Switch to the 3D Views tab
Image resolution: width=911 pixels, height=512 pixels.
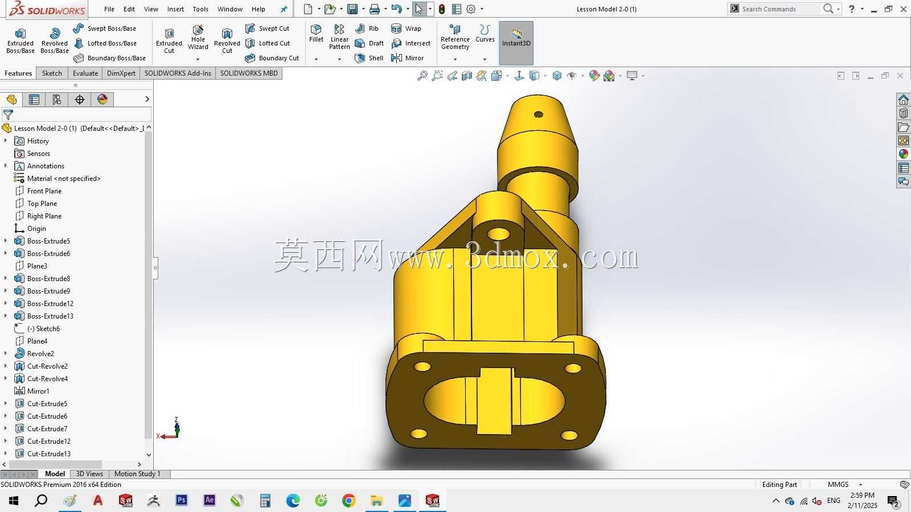(90, 474)
